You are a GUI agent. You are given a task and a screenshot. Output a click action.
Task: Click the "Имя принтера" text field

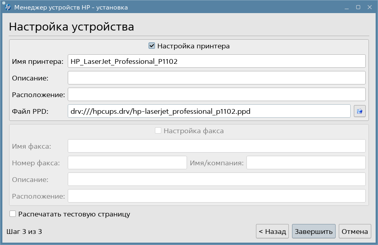click(x=216, y=61)
